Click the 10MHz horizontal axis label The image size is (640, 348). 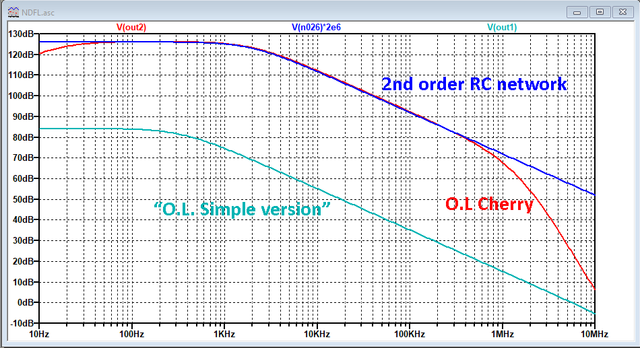[x=595, y=335]
